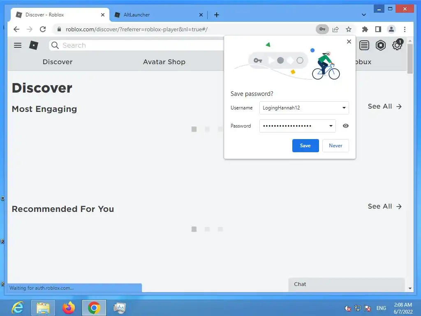Open the Extensions puzzle icon
This screenshot has width=421, height=316.
coord(365,29)
